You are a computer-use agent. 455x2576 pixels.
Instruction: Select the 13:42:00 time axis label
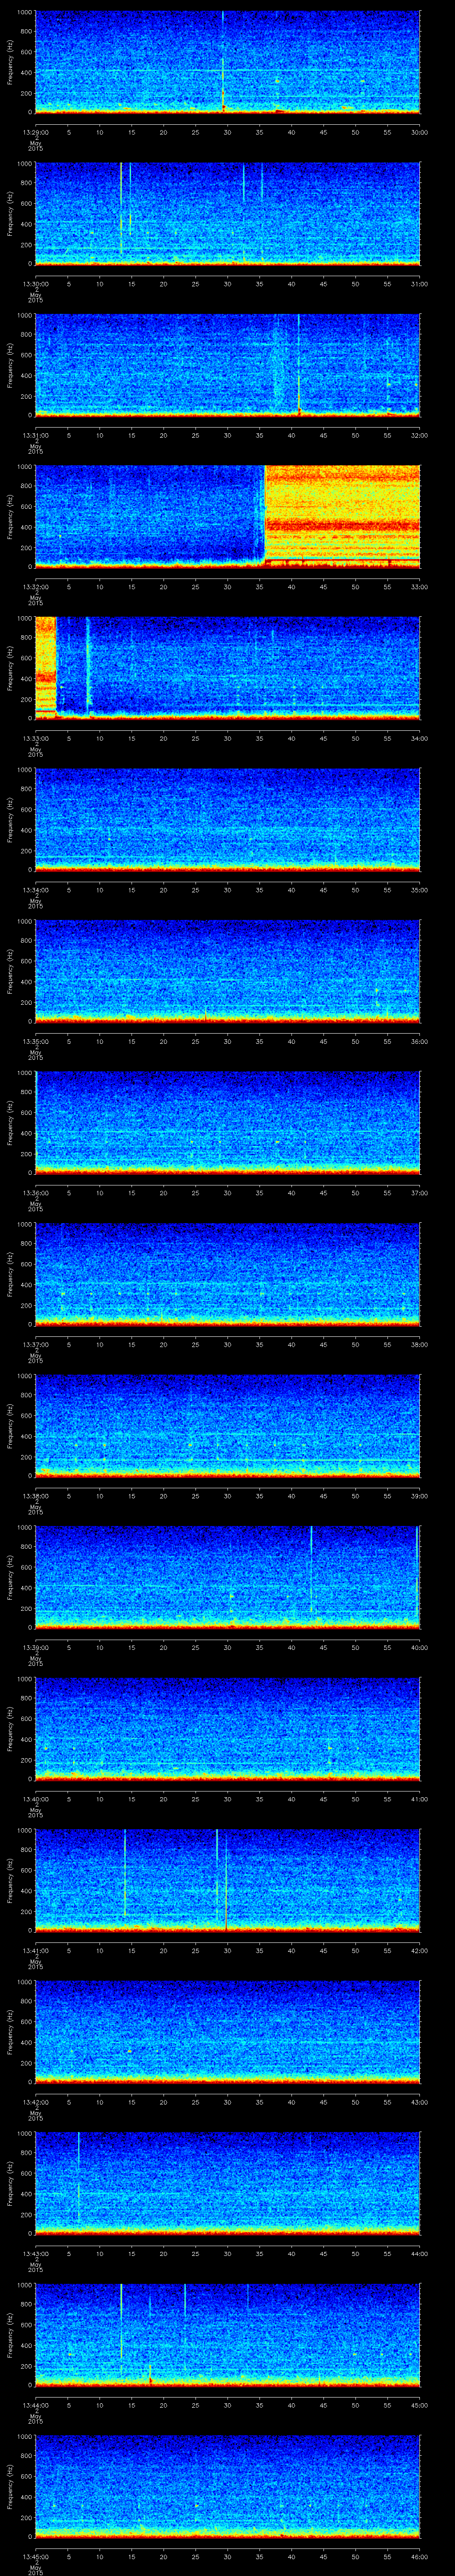point(35,2102)
